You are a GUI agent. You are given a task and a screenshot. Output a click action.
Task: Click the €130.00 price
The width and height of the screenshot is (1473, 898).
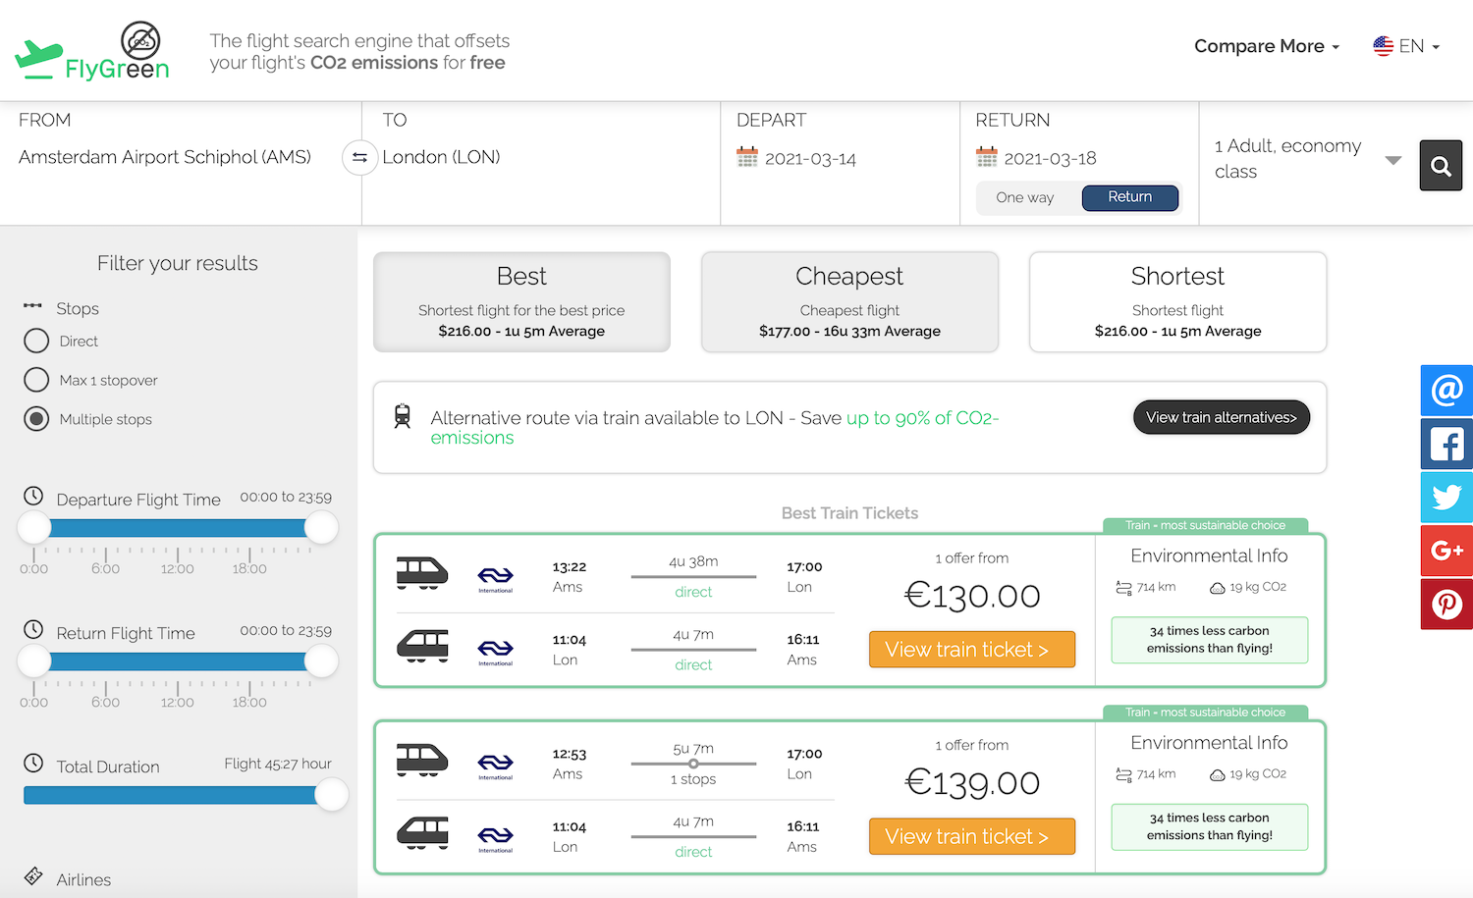972,596
